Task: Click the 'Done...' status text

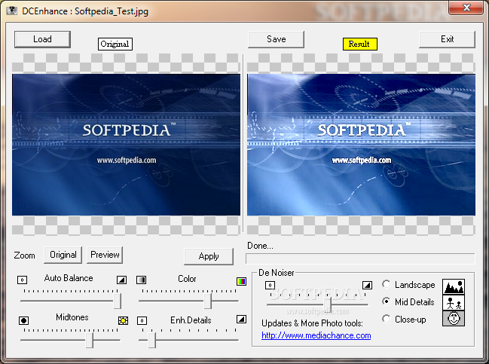Action: coord(260,246)
